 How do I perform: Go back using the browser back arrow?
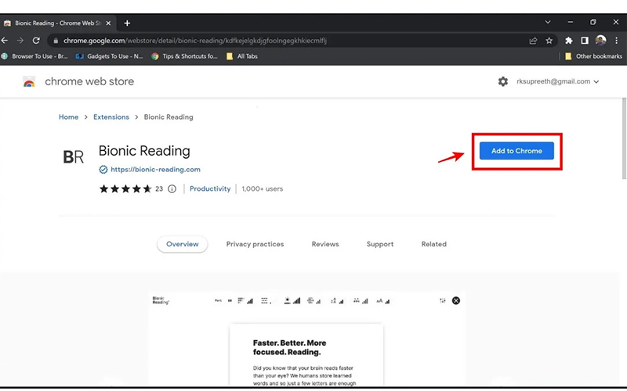[5, 41]
